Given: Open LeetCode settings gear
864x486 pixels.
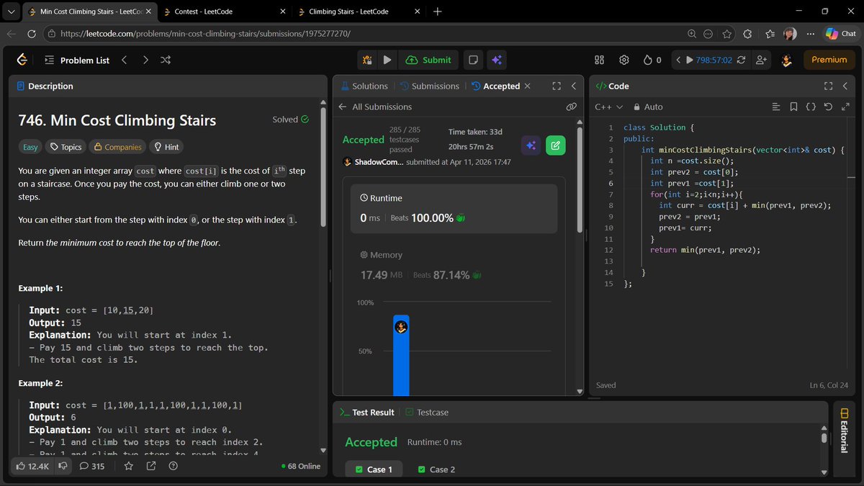Looking at the screenshot, I should tap(624, 60).
